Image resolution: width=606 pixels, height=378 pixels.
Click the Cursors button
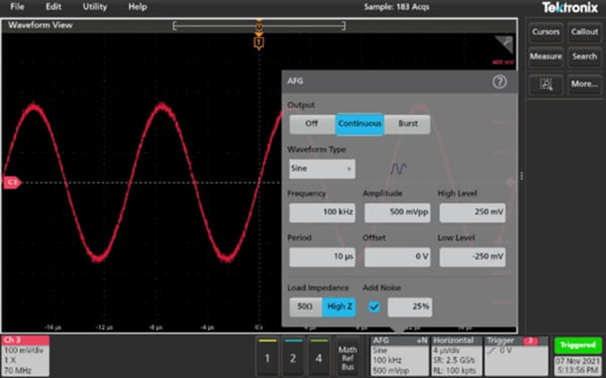click(x=545, y=32)
